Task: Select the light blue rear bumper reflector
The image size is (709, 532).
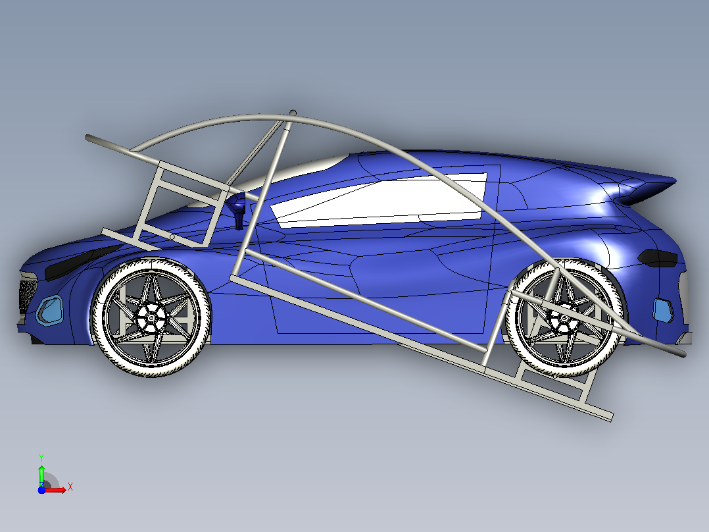Action: (663, 311)
